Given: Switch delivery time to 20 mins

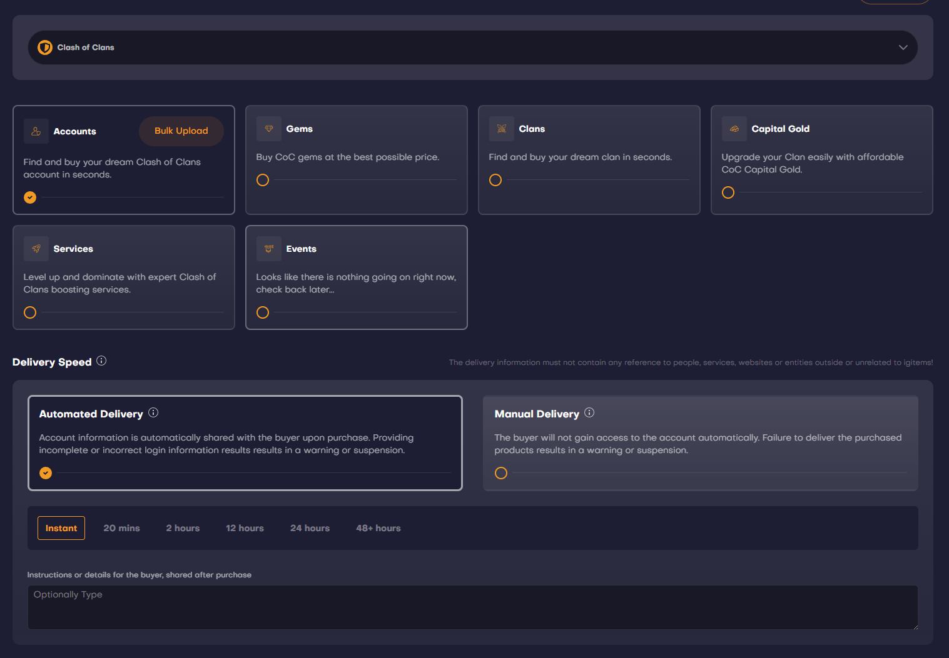Looking at the screenshot, I should (x=121, y=528).
